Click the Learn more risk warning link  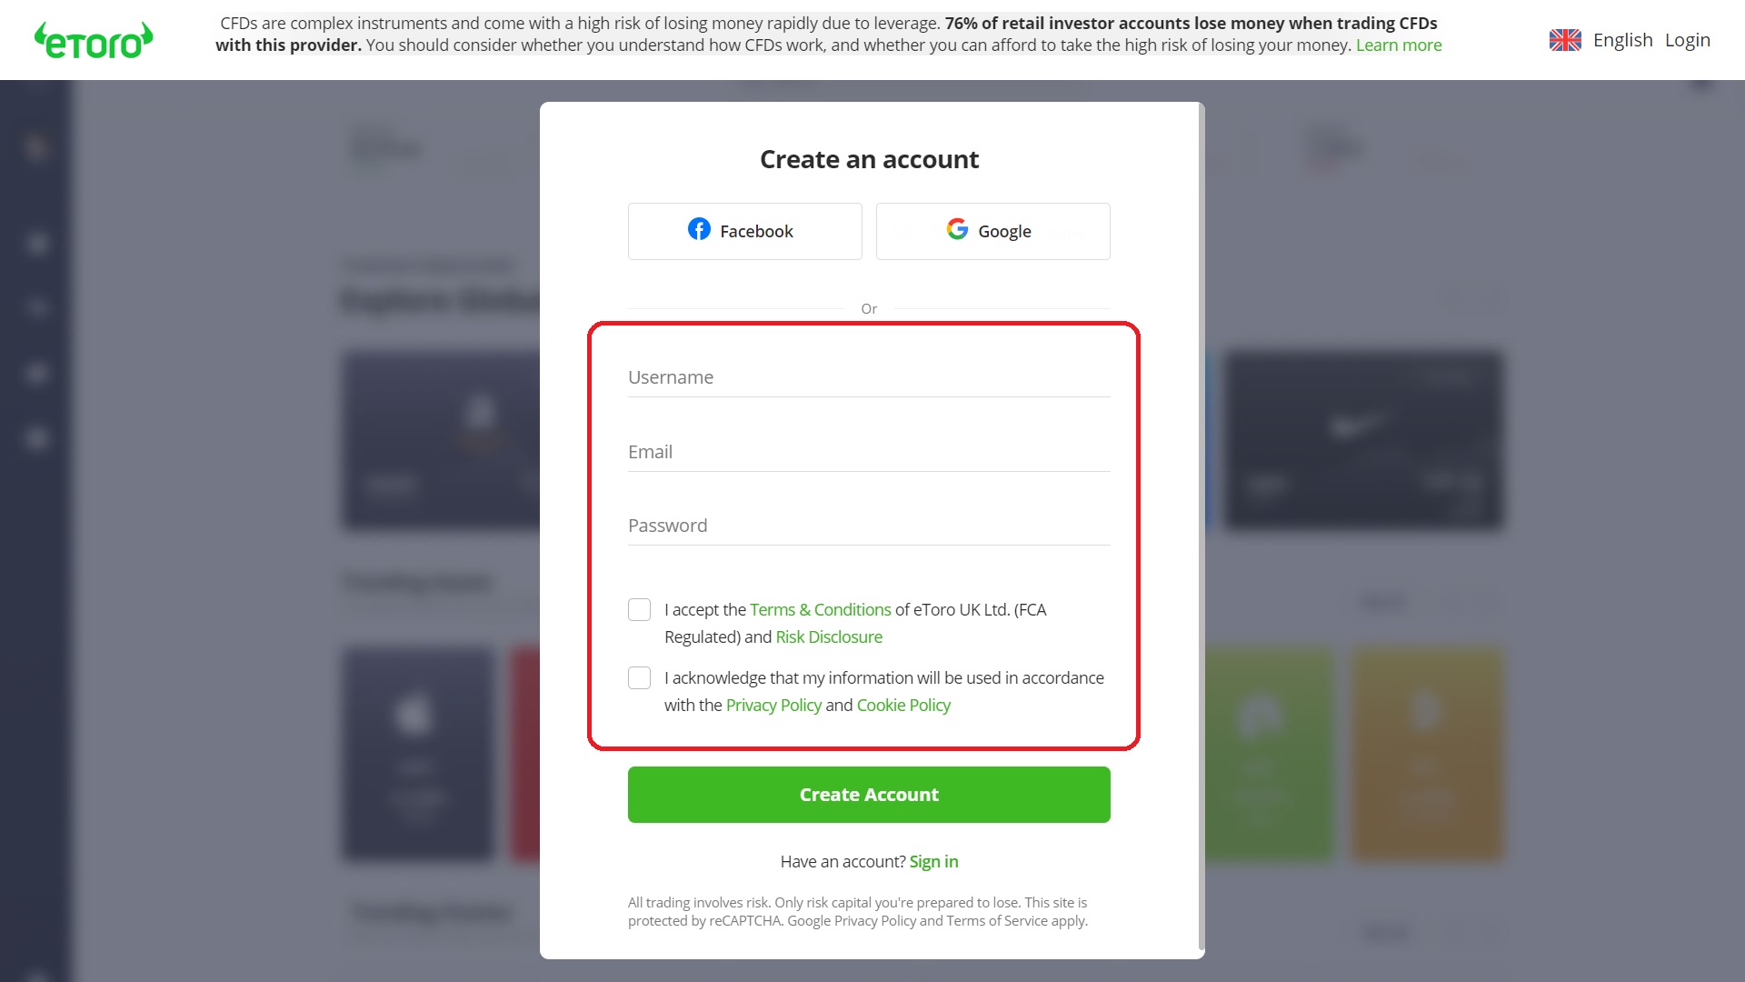tap(1399, 45)
